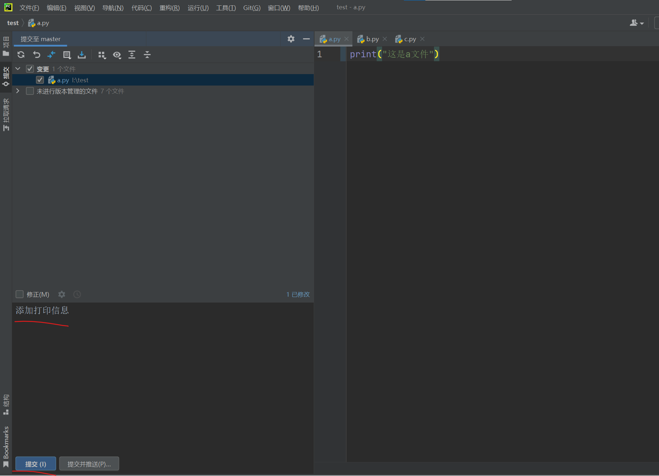This screenshot has width=659, height=476.
Task: Open the Structure sidebar tool
Action: pyautogui.click(x=6, y=404)
